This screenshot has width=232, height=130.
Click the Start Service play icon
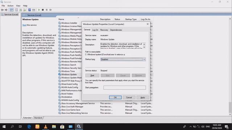click(x=39, y=10)
